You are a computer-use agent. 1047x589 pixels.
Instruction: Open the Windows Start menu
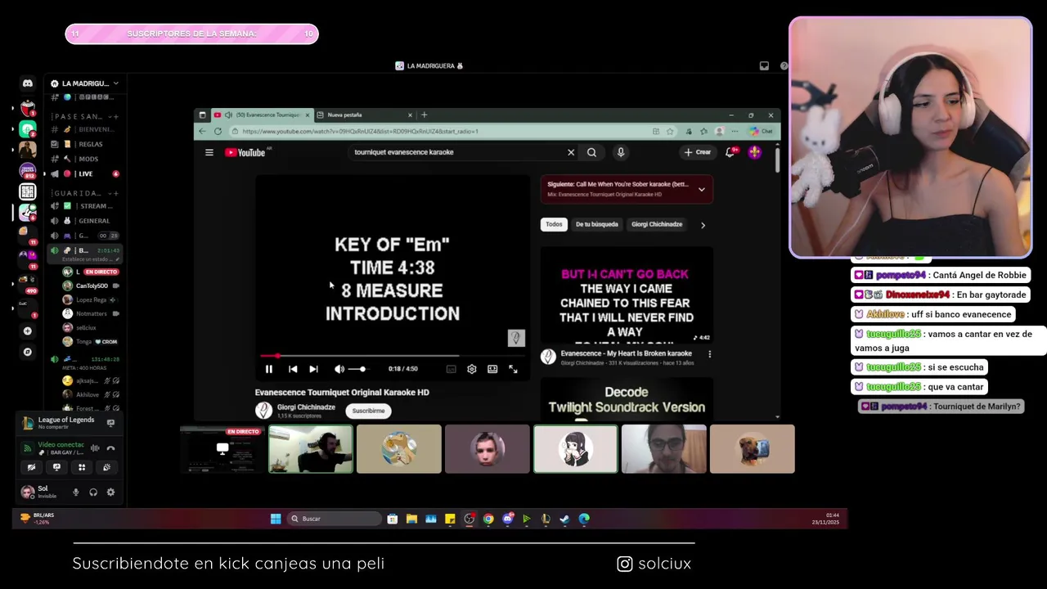[x=276, y=519]
